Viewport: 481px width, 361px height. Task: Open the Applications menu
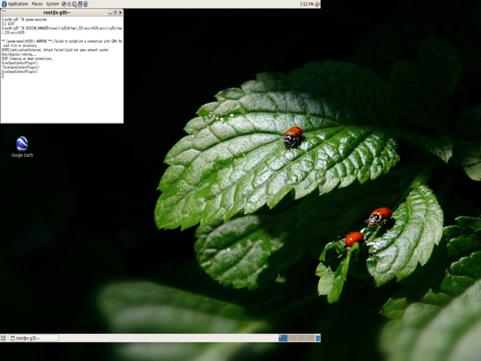point(17,4)
